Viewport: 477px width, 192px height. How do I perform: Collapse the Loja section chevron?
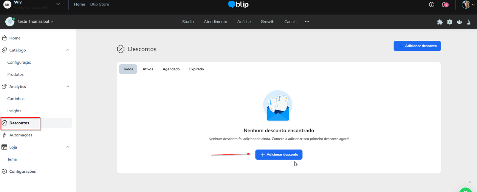click(x=68, y=147)
